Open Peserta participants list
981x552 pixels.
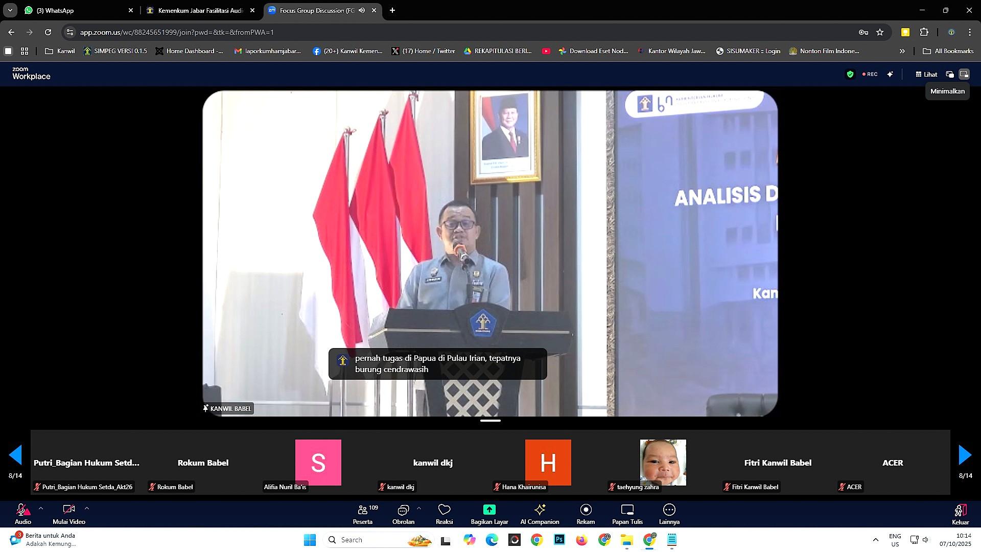pyautogui.click(x=363, y=513)
